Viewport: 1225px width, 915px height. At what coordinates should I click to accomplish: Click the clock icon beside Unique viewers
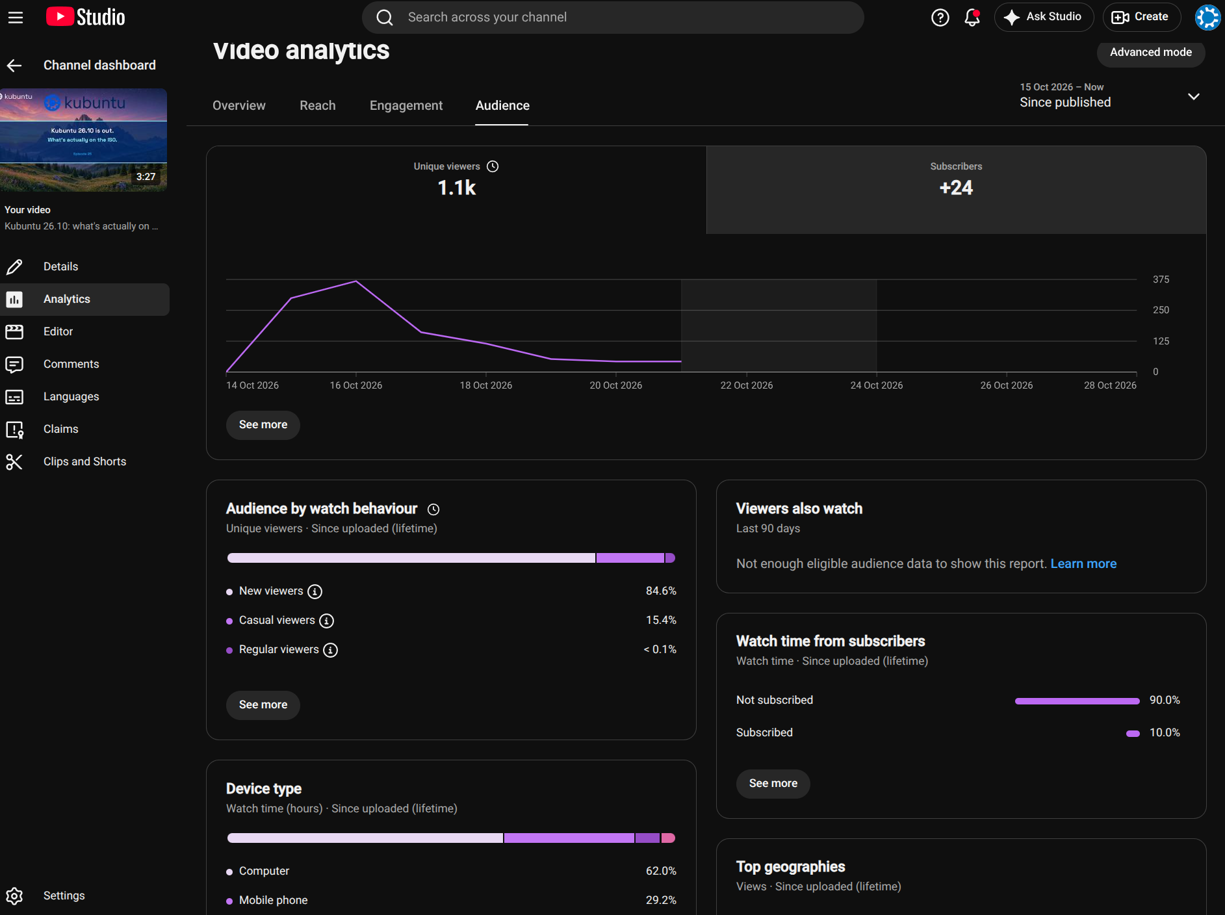coord(493,166)
